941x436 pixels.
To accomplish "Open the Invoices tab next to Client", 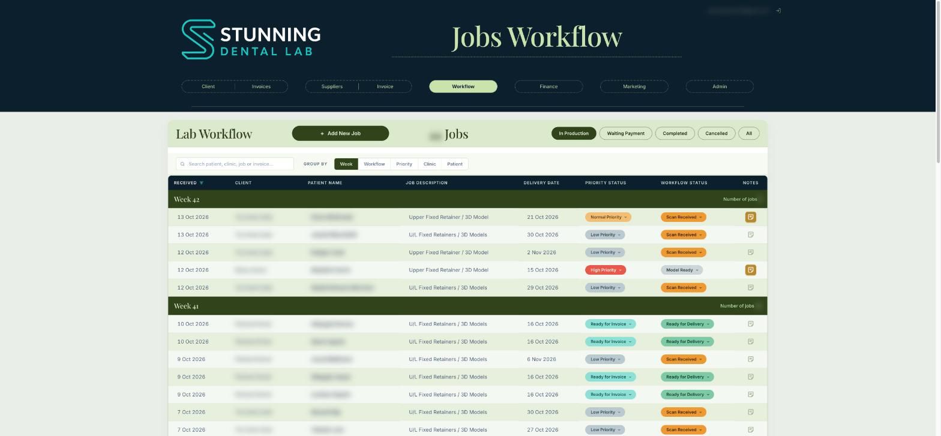I will click(x=261, y=86).
